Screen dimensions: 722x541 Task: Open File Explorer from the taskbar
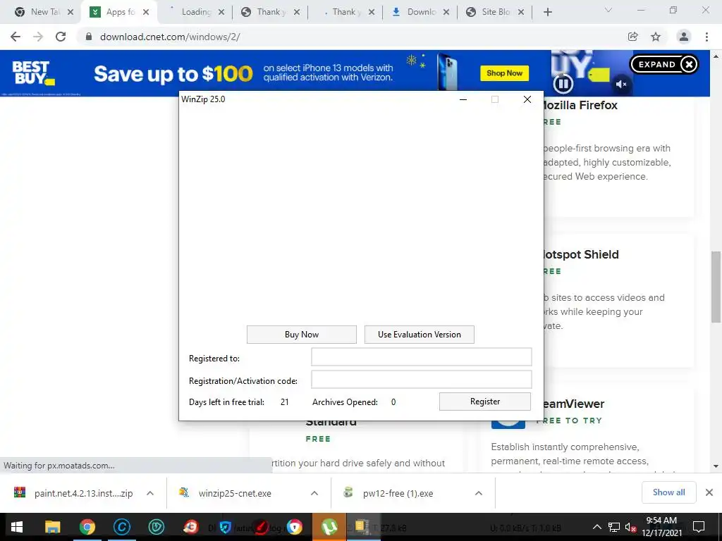[52, 527]
